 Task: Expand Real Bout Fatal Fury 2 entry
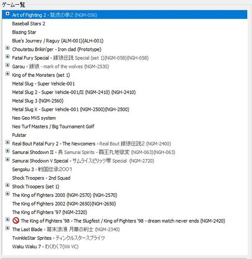(7, 142)
